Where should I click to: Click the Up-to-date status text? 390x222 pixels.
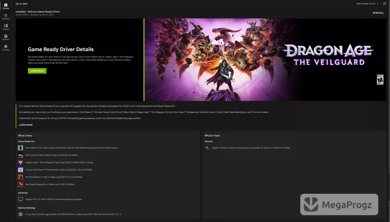coord(21,4)
